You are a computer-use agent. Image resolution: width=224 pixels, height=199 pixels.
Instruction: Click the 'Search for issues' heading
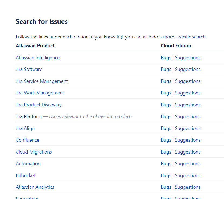coord(41,22)
